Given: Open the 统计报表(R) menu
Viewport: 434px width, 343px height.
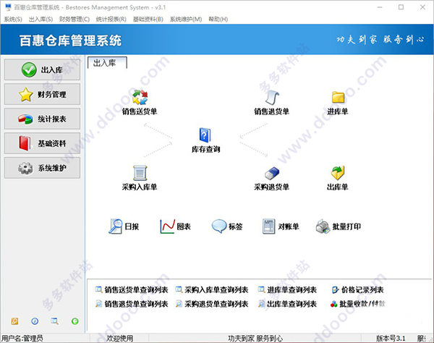Looking at the screenshot, I should [x=111, y=19].
